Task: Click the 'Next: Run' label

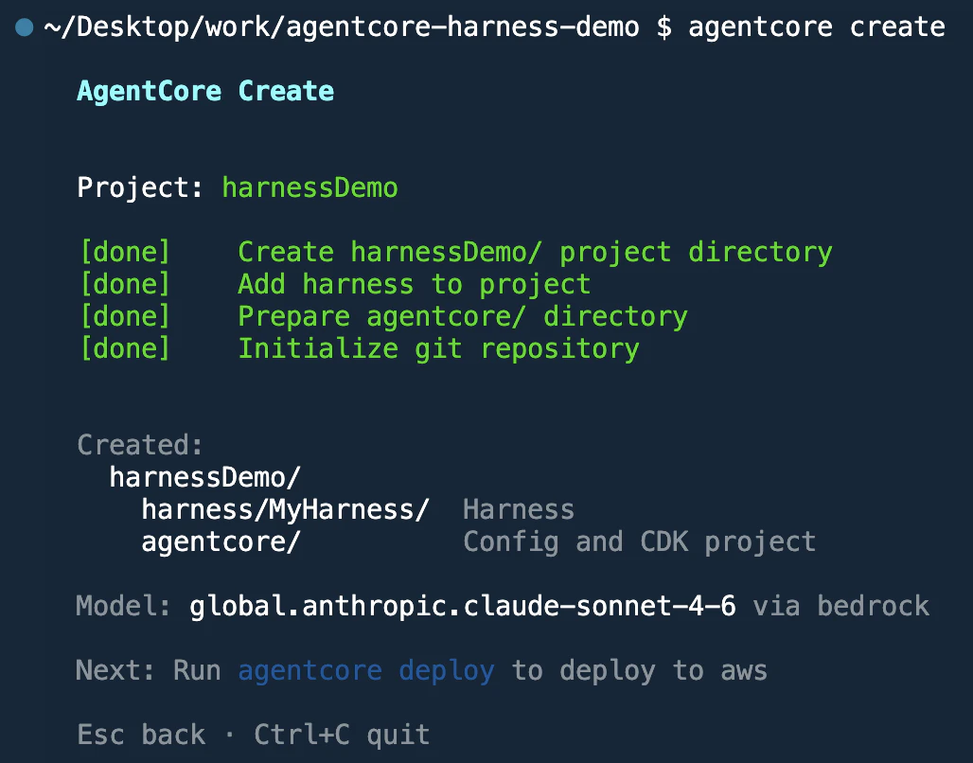Action: [x=149, y=670]
